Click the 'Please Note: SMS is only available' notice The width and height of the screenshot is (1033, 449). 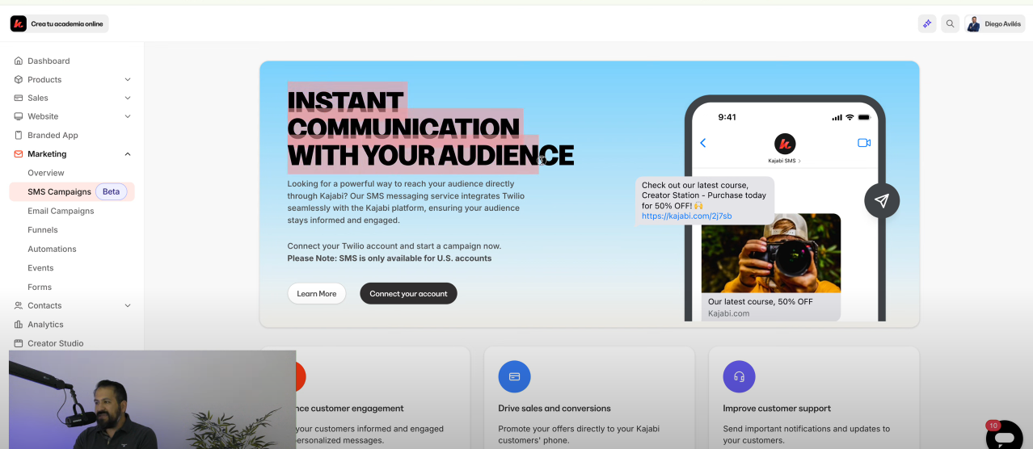click(x=390, y=258)
